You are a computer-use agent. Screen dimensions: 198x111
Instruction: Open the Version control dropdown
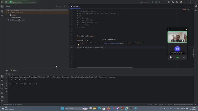32,2
